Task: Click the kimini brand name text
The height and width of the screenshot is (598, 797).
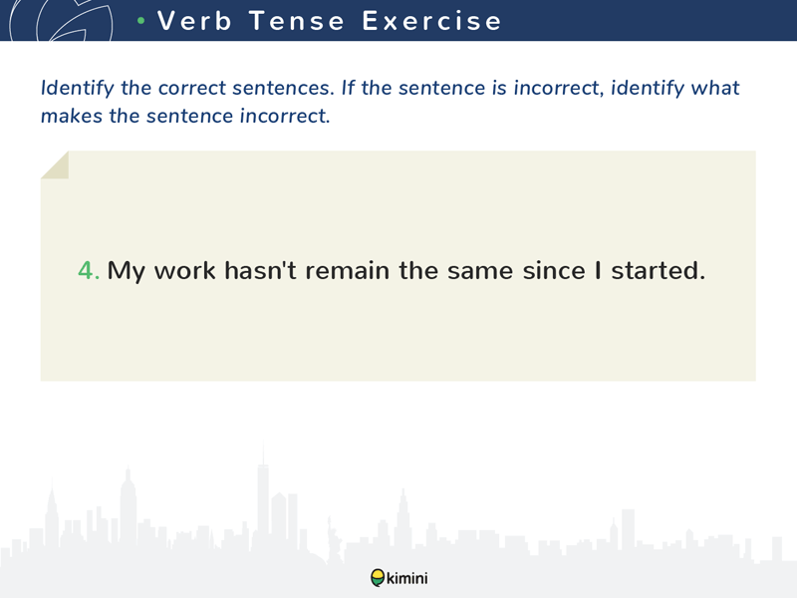Action: [407, 578]
